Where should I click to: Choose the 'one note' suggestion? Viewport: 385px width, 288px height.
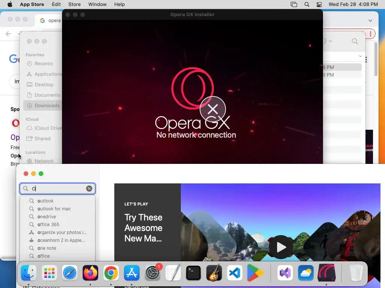pyautogui.click(x=58, y=248)
